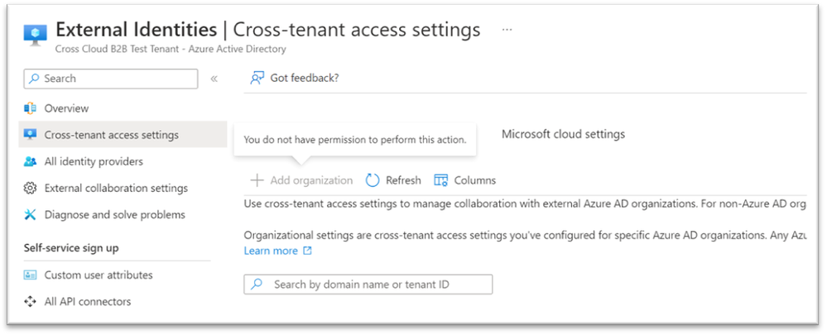827x335 pixels.
Task: Focus the sidebar Search box
Action: pos(111,79)
